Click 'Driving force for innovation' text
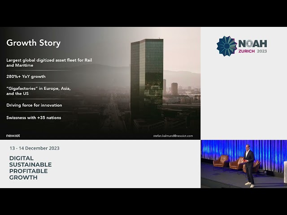This screenshot has height=215, width=287. tap(34, 105)
